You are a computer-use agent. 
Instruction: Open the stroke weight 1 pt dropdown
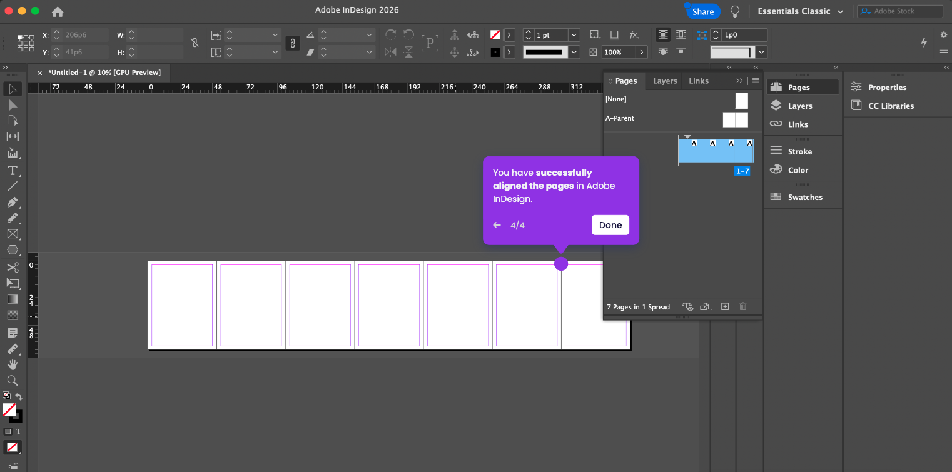tap(574, 36)
